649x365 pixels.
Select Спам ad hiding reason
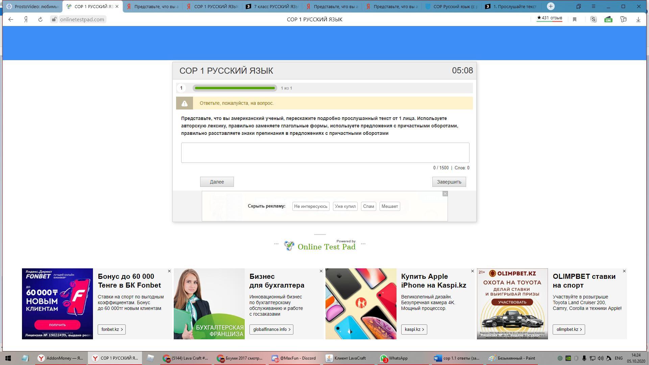[x=368, y=206]
